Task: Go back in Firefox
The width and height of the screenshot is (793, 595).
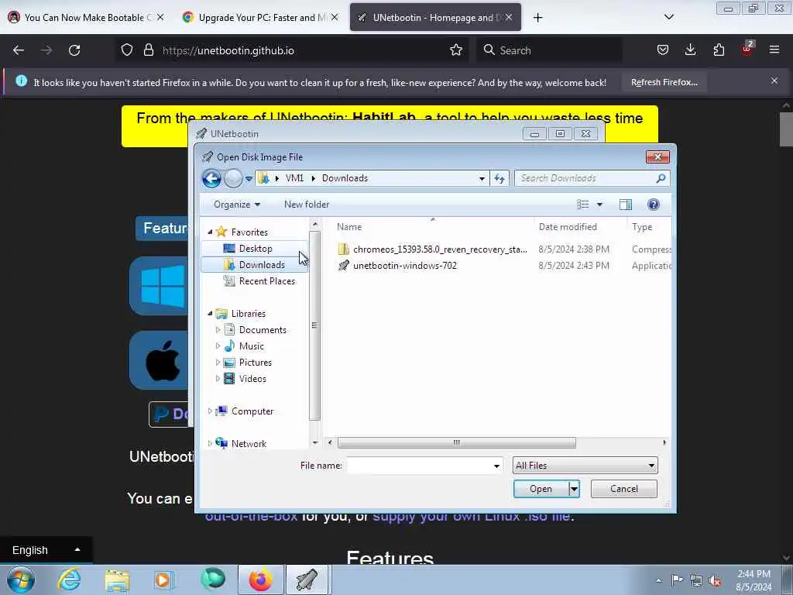Action: pyautogui.click(x=19, y=50)
